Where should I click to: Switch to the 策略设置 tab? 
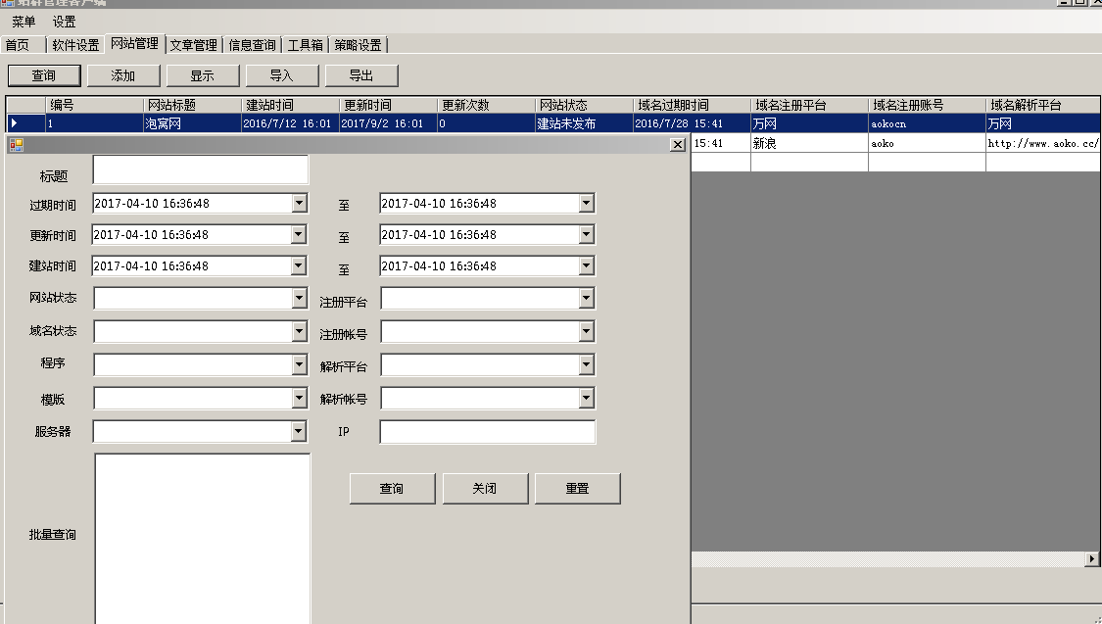(x=360, y=44)
